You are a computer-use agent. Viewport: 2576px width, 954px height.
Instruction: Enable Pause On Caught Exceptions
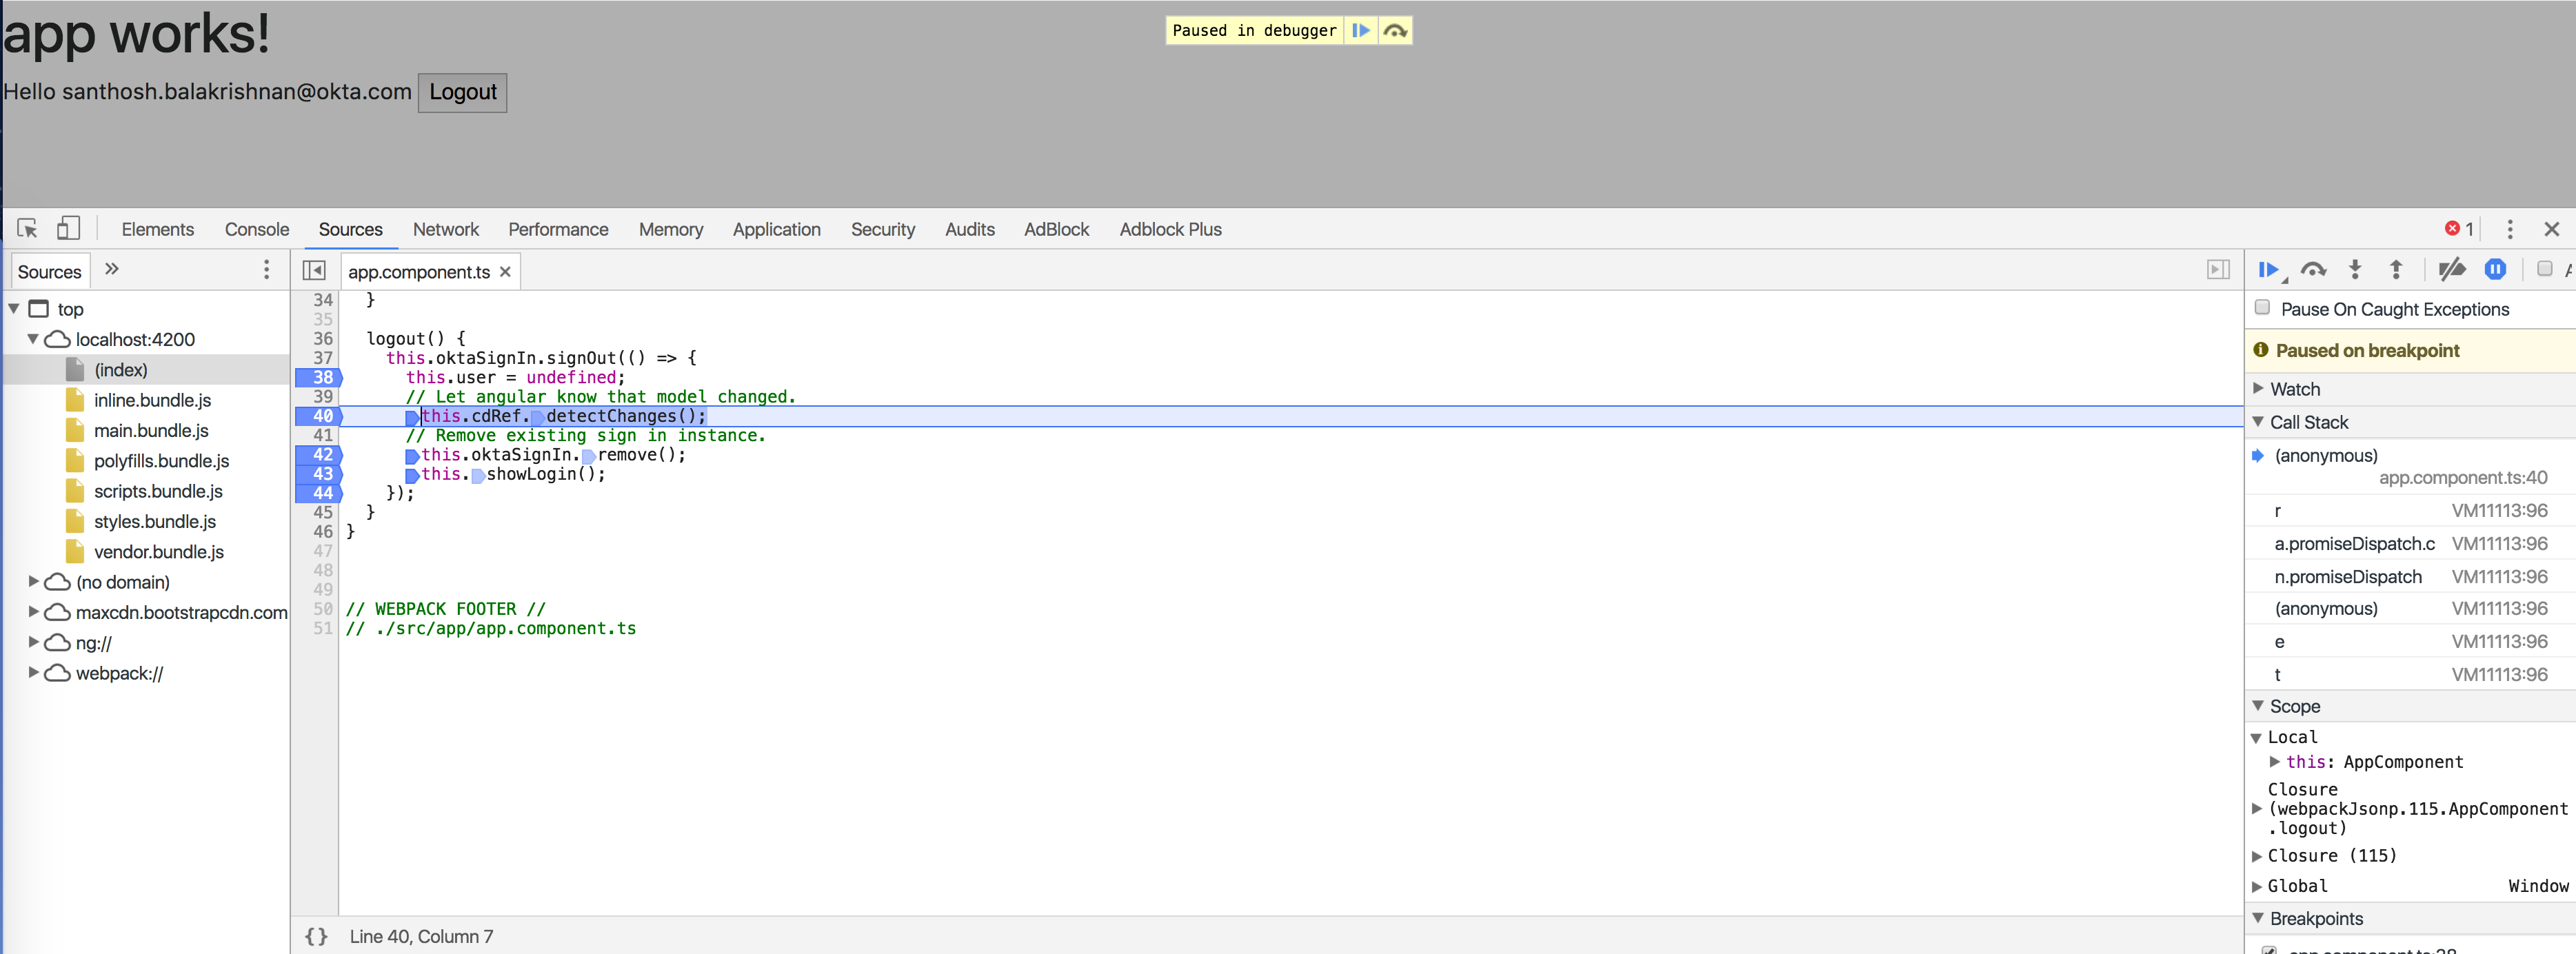coord(2261,309)
